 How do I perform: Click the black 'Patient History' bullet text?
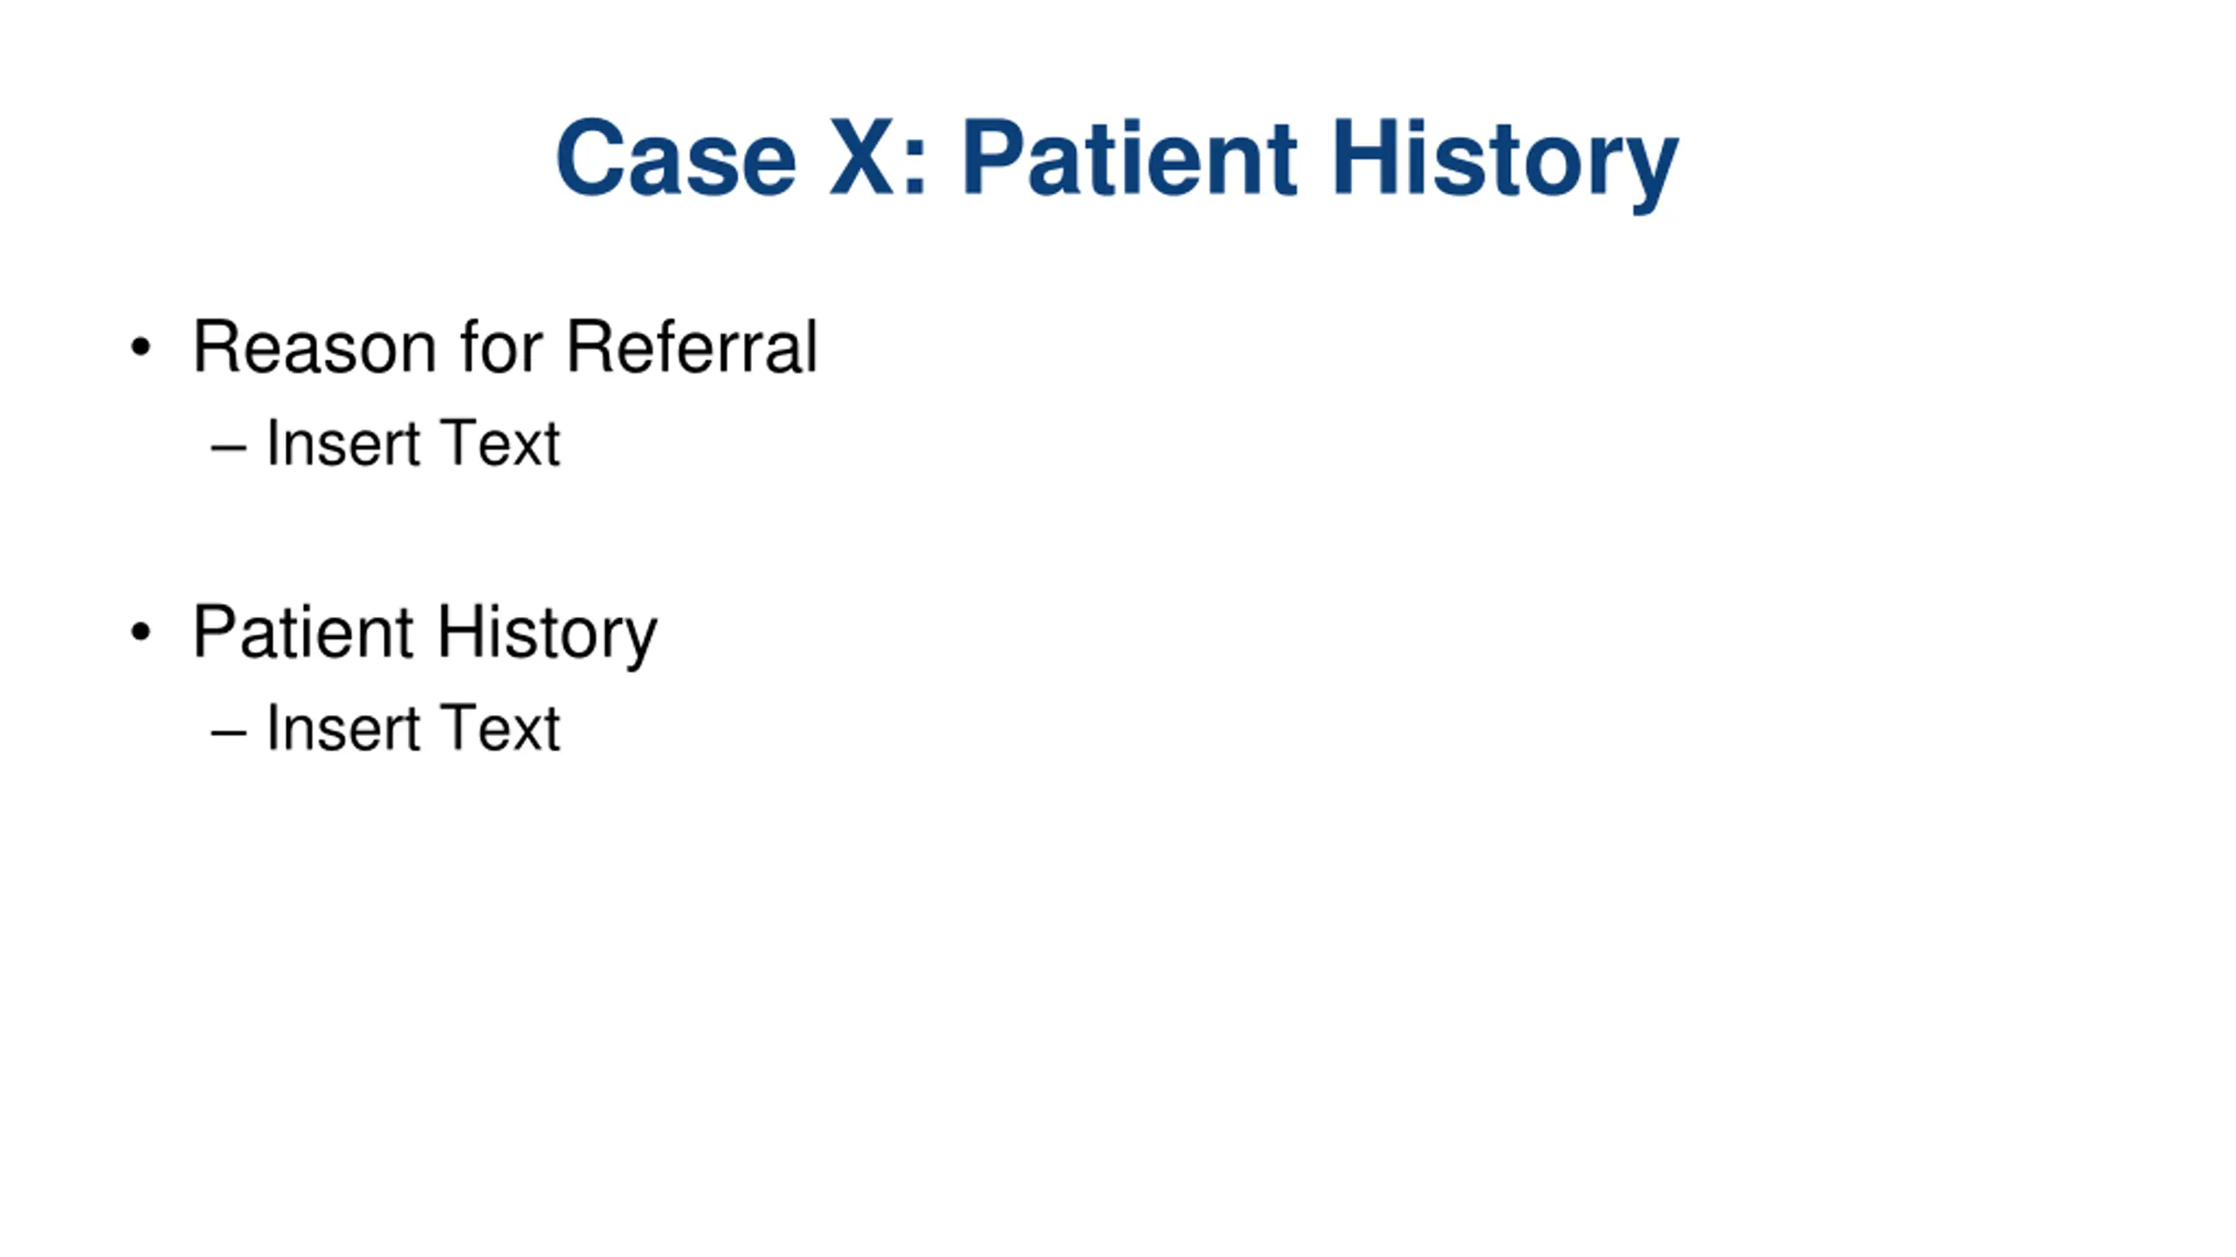(424, 633)
